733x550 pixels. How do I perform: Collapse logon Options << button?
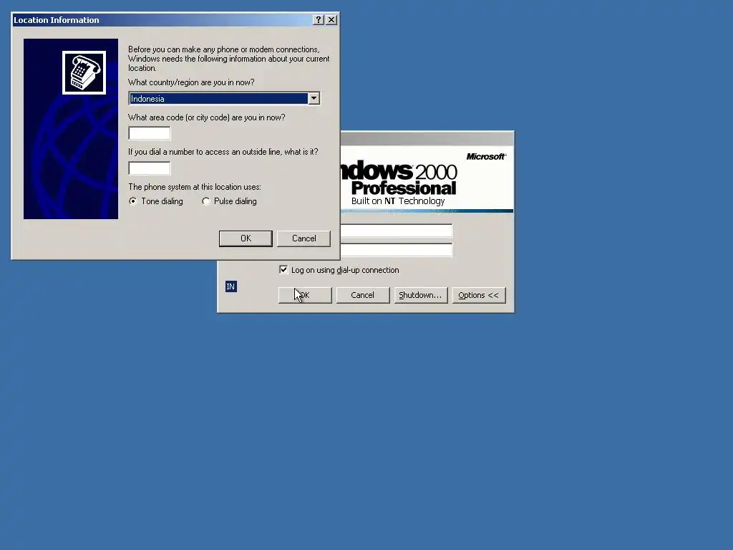[x=479, y=295]
